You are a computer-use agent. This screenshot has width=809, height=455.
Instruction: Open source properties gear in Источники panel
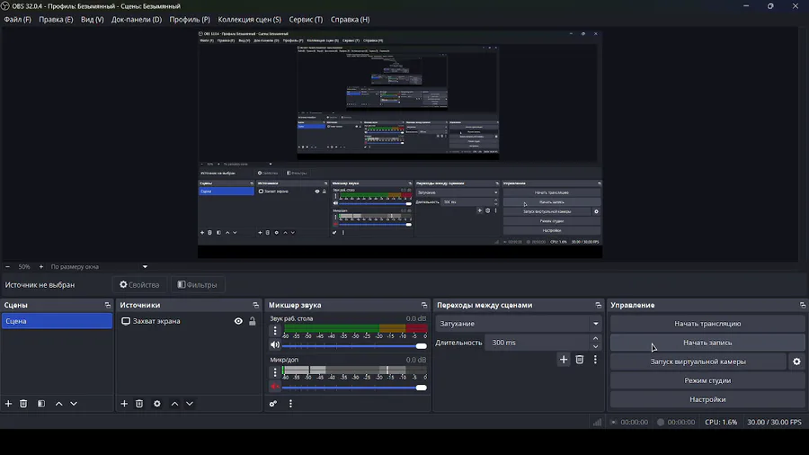(156, 404)
